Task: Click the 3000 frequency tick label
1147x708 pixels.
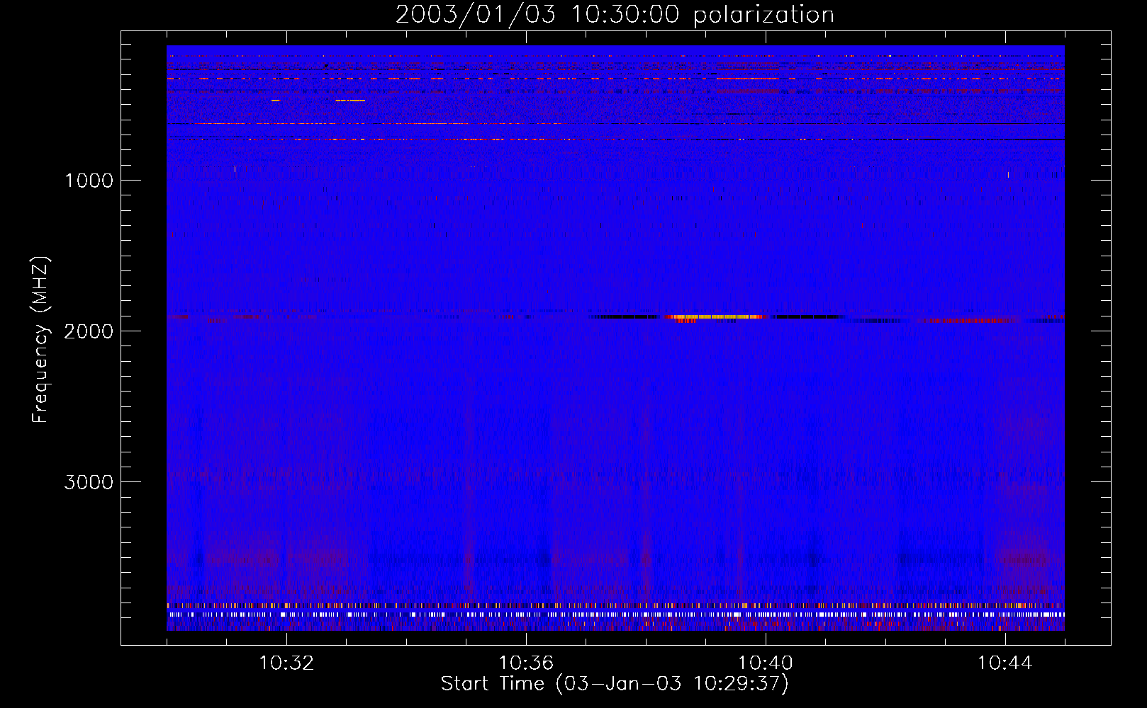Action: coord(89,482)
